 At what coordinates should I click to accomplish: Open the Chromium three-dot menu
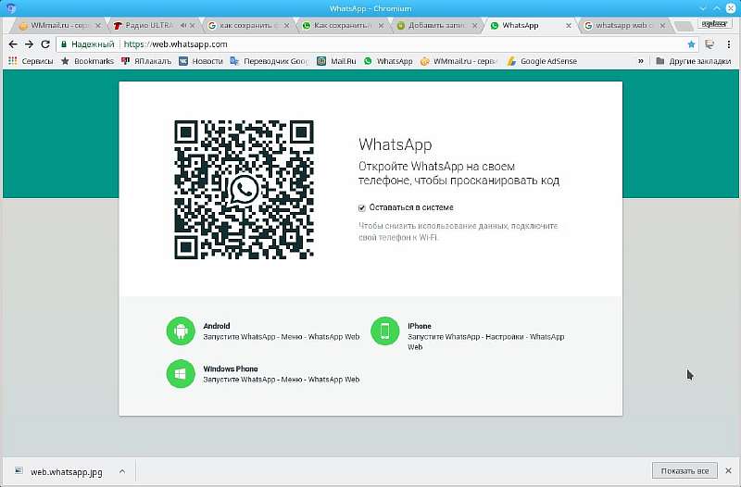tap(729, 44)
